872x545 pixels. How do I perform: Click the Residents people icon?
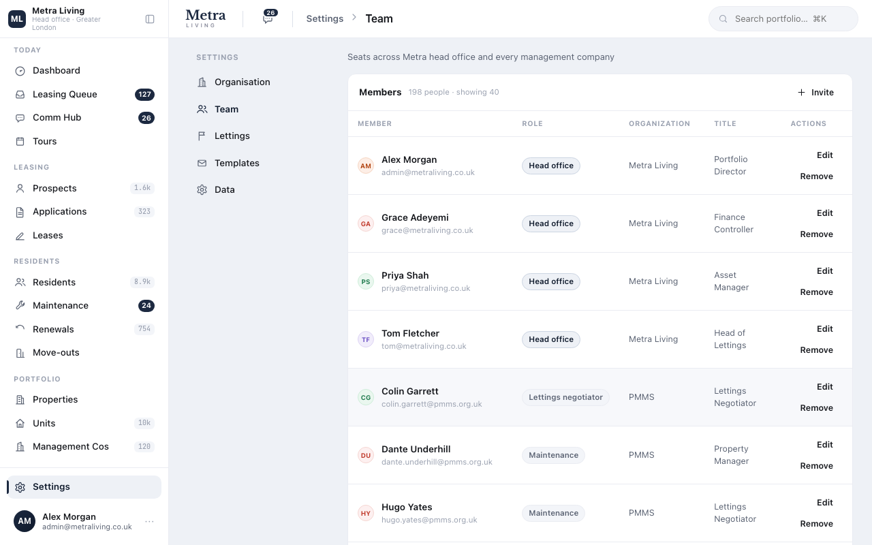pyautogui.click(x=20, y=283)
